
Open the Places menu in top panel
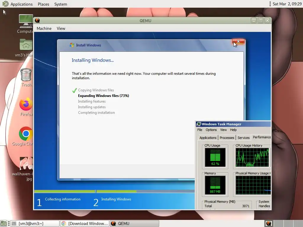pyautogui.click(x=43, y=4)
